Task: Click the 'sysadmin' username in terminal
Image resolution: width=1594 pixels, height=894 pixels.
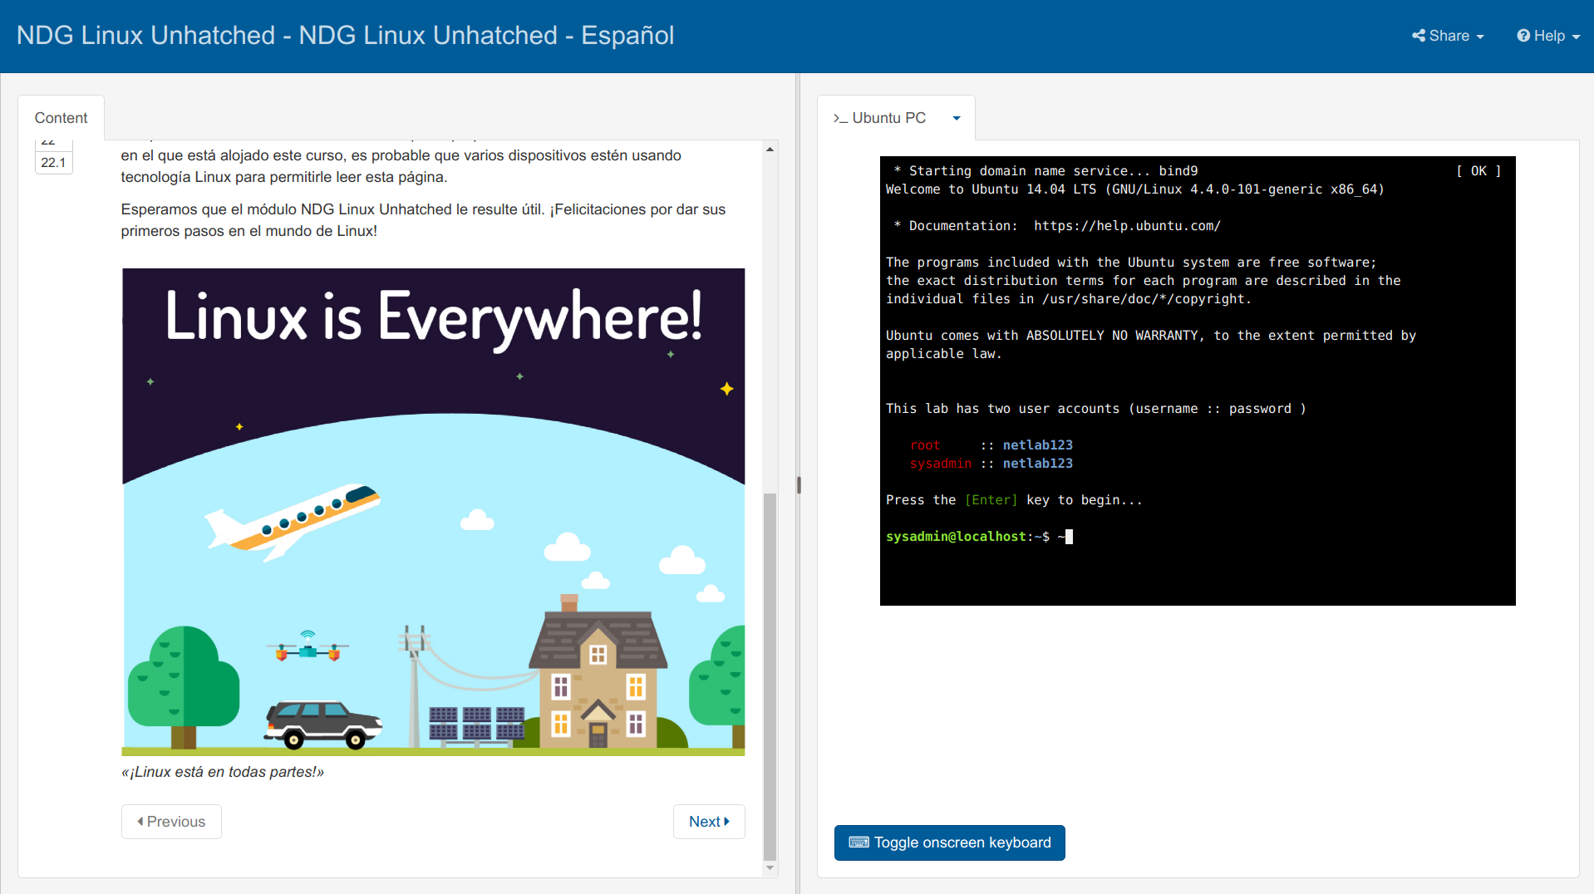Action: 940,464
